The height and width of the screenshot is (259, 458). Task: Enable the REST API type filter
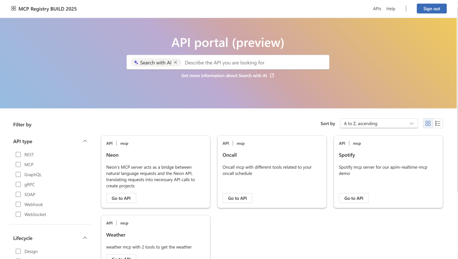tap(18, 154)
